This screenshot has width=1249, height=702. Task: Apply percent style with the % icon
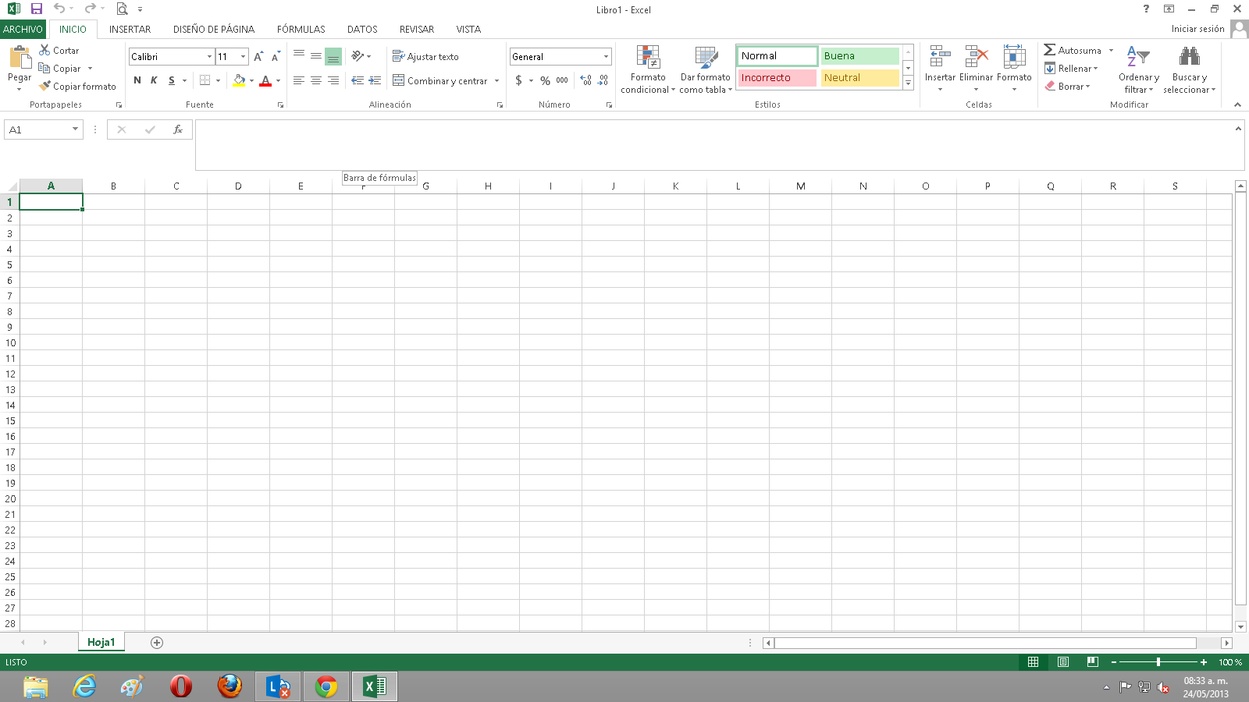coord(543,80)
